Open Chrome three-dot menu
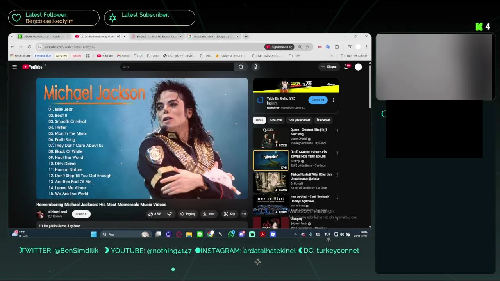The height and width of the screenshot is (281, 500). 366,47
